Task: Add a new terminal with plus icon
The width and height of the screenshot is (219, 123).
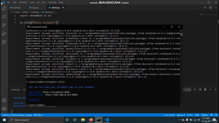Action: tap(195, 90)
